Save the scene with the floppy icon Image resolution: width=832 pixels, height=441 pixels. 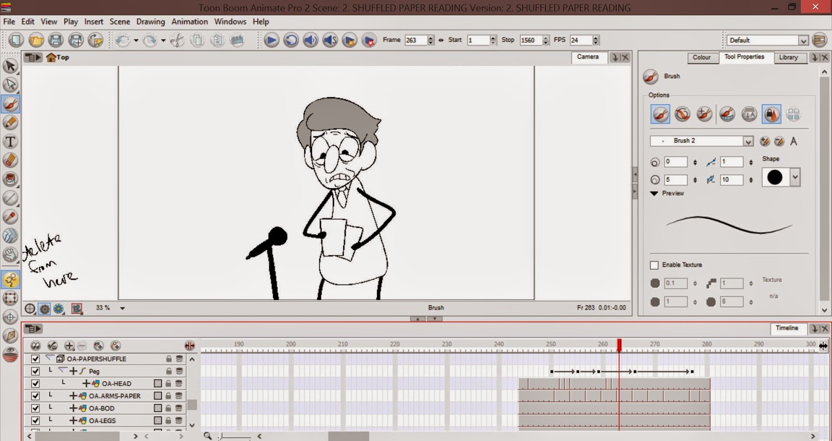coord(56,40)
